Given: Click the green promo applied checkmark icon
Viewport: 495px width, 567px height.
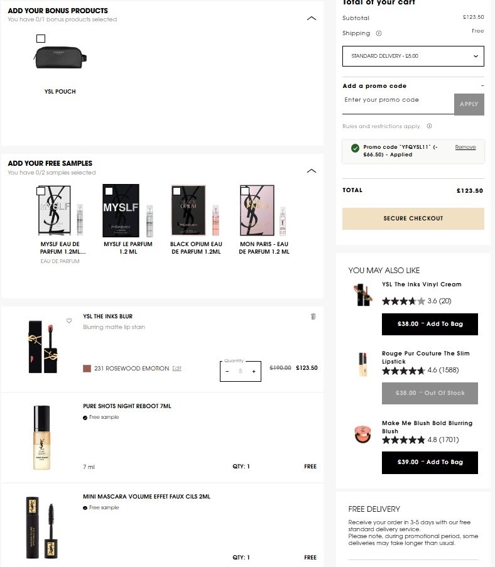Looking at the screenshot, I should click(355, 148).
